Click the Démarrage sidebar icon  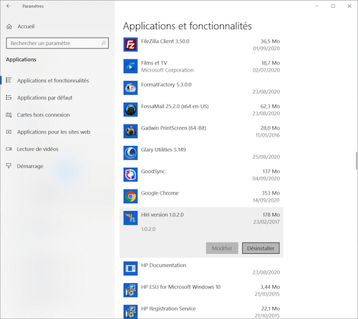(x=9, y=166)
